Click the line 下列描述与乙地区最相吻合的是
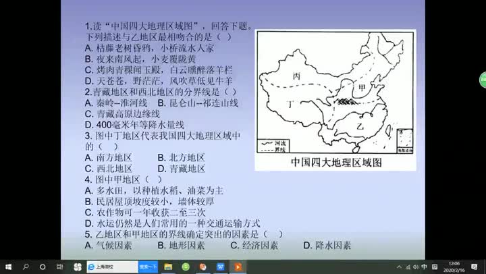 [158, 37]
